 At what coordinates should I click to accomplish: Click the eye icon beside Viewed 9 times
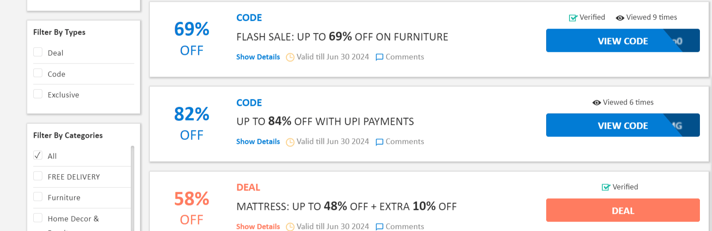620,18
